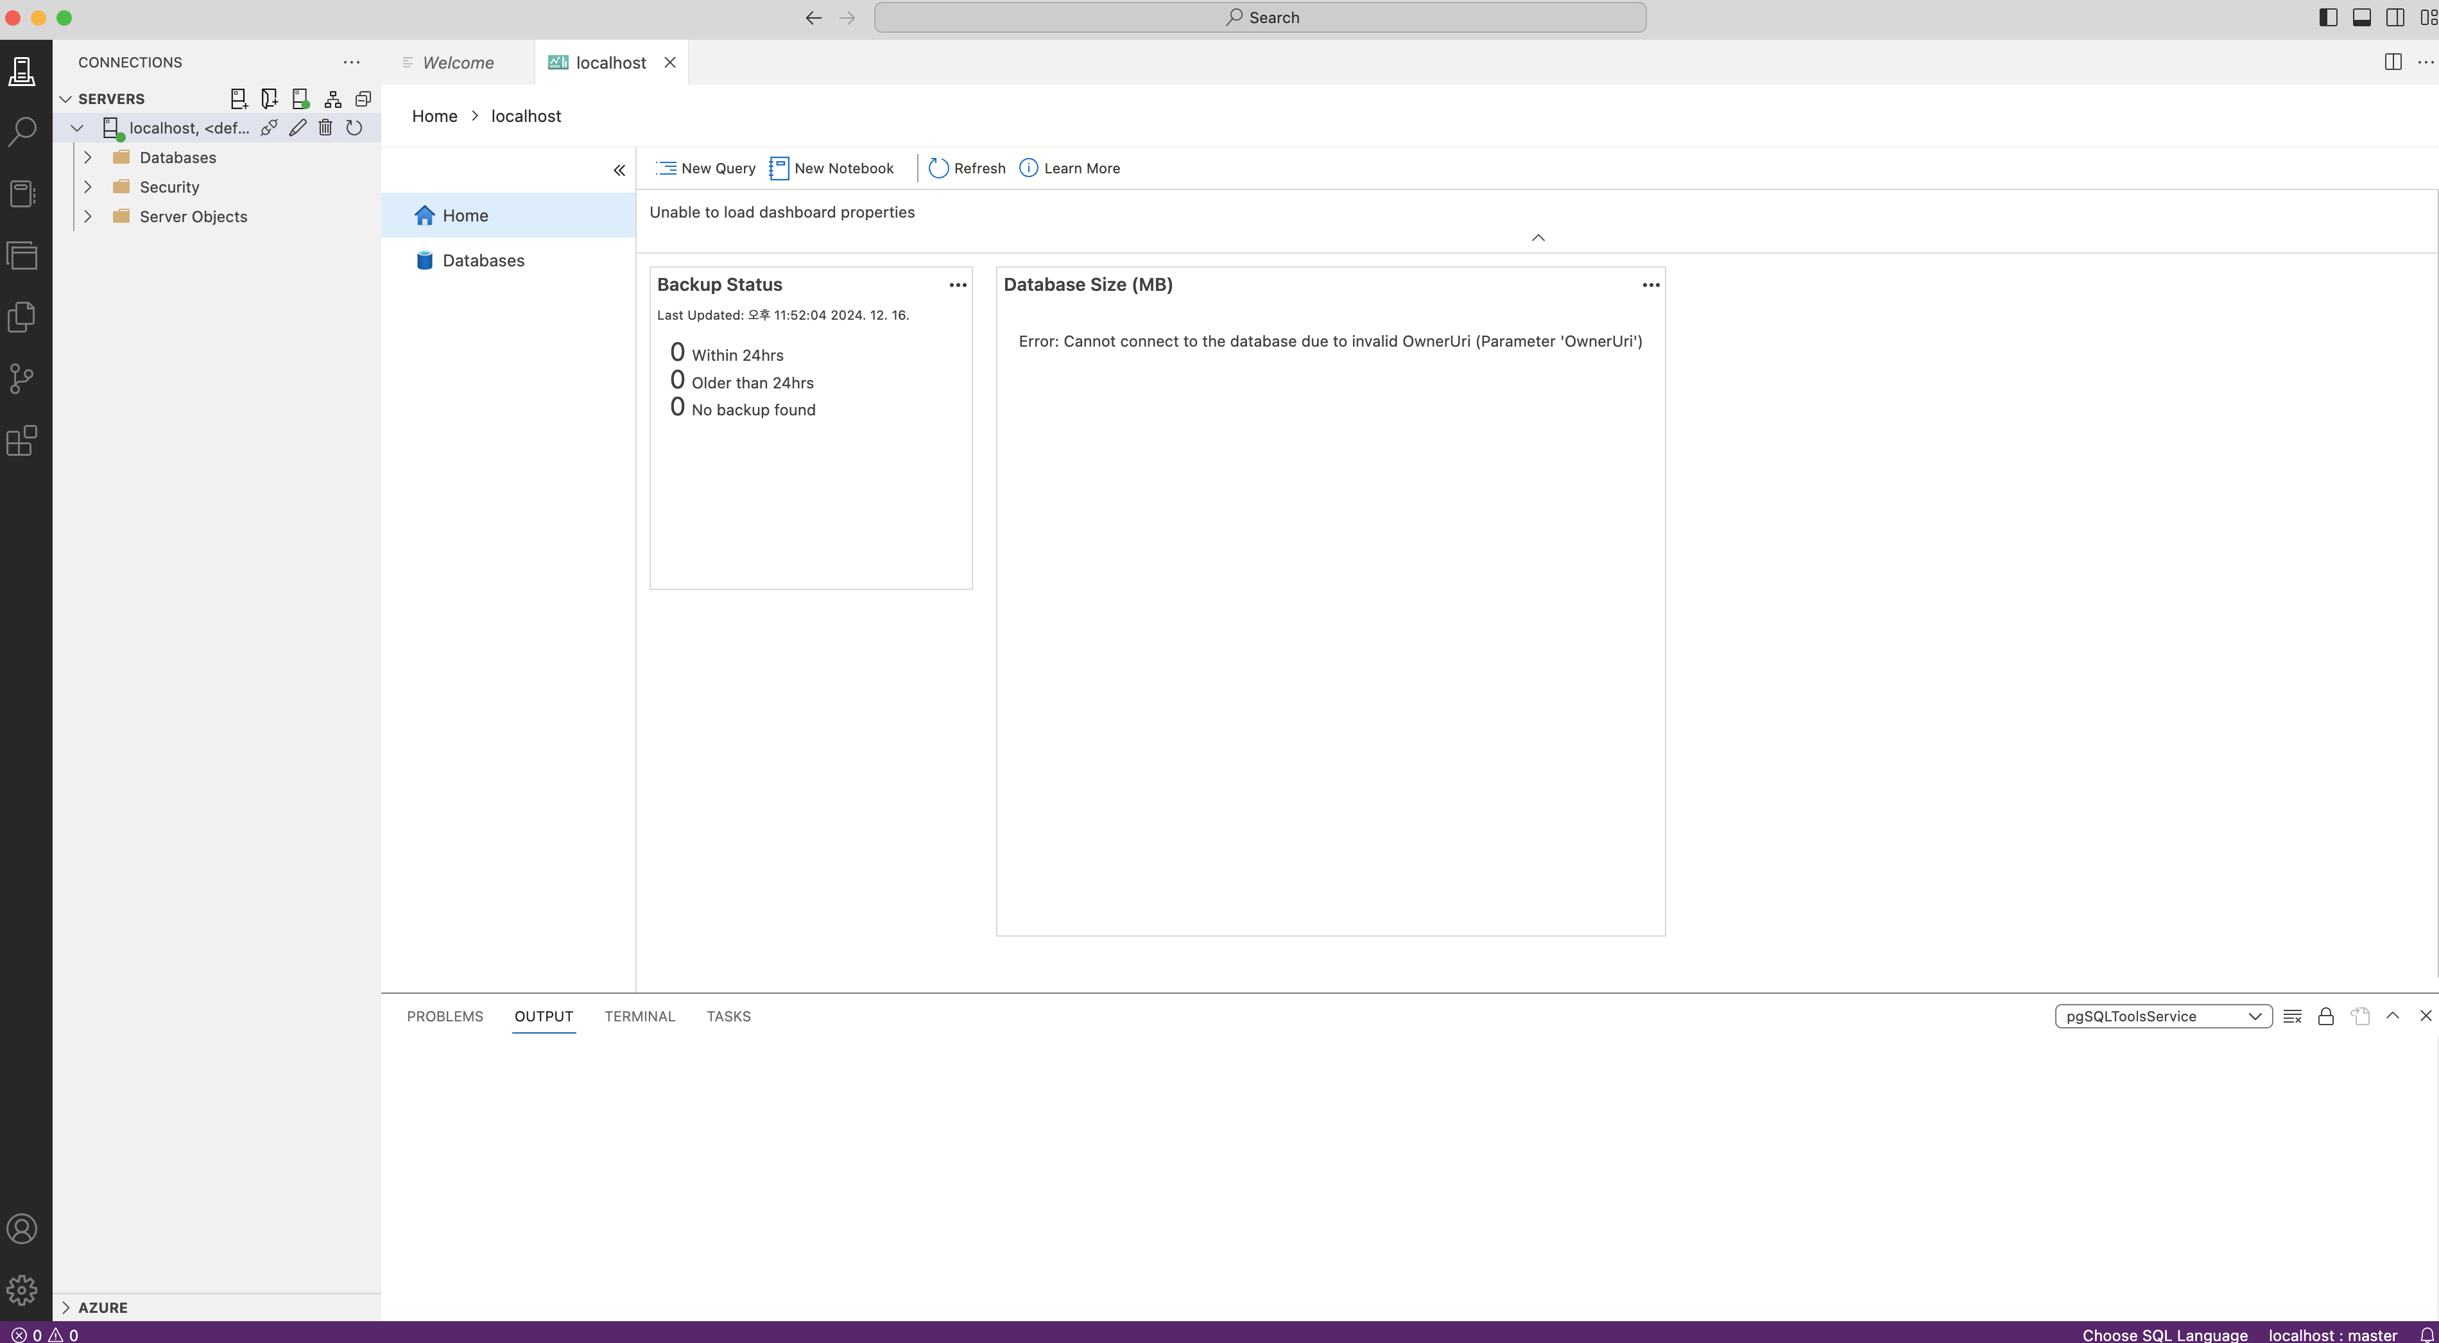Open Backup Status widget more options

[957, 285]
